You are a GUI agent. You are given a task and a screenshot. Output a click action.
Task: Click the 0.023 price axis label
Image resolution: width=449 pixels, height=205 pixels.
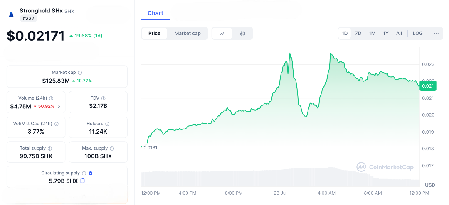[x=428, y=64]
